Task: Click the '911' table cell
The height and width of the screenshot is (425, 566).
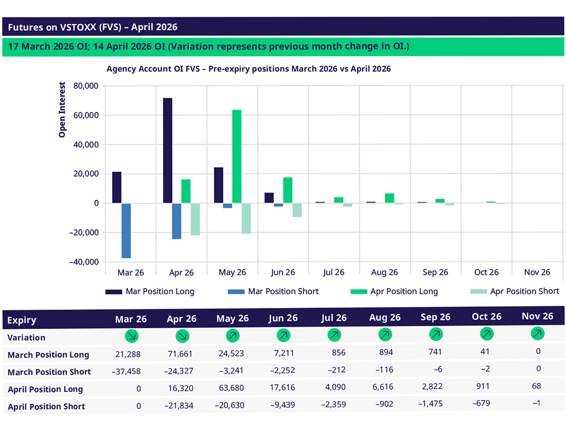Action: pyautogui.click(x=483, y=387)
